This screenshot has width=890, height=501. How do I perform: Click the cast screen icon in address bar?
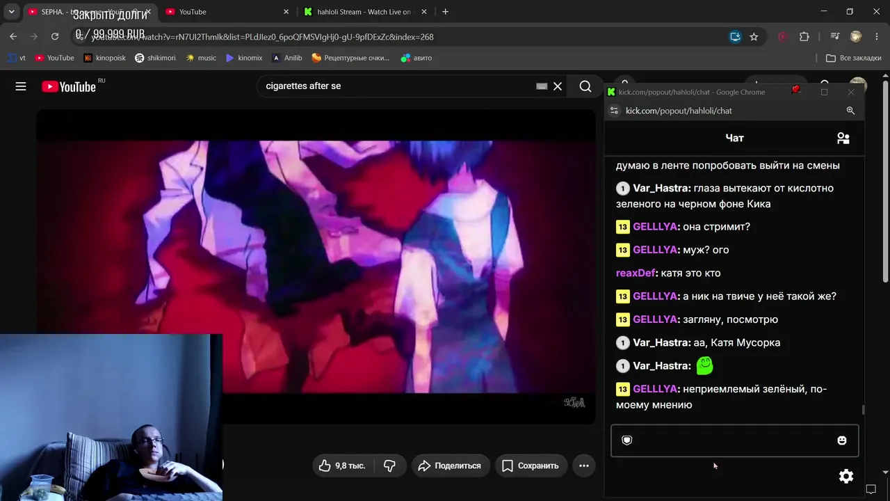click(x=735, y=37)
